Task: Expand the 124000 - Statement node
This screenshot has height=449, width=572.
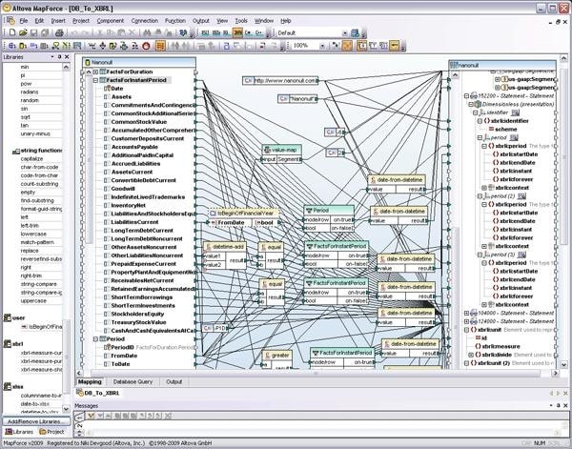Action: 466,321
